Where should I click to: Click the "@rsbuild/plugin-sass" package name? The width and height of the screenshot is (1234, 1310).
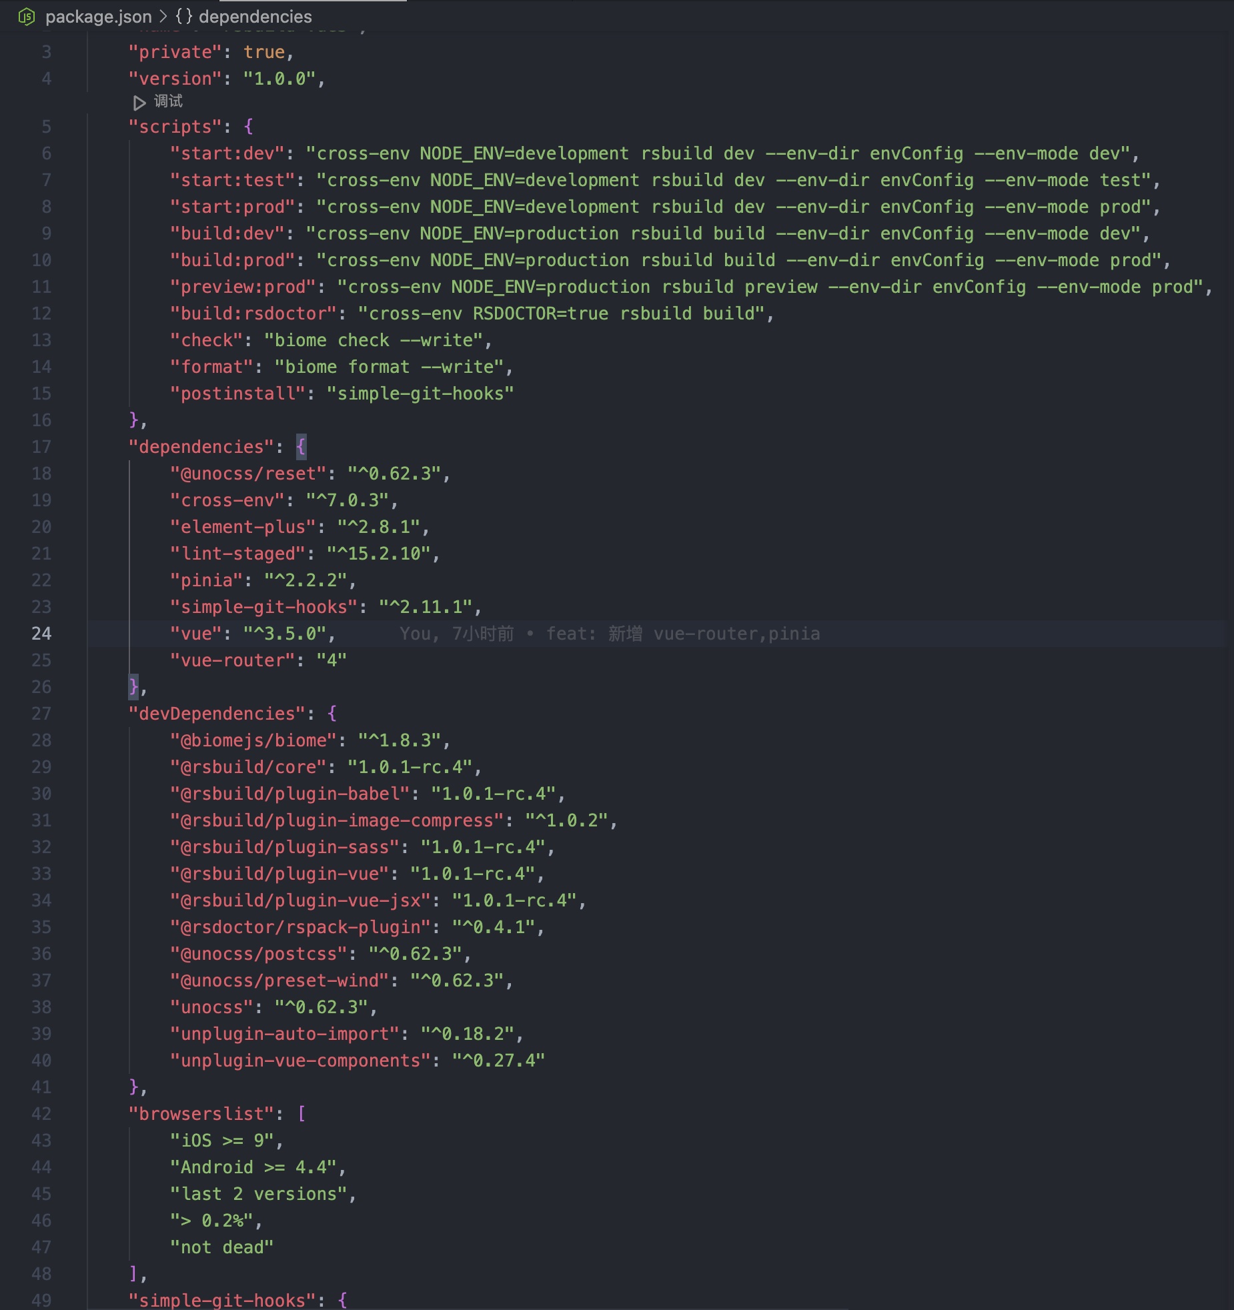pyautogui.click(x=285, y=847)
